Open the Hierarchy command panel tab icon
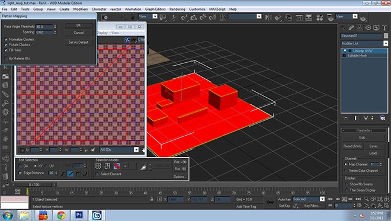Screen dimensions: 391x221 (360, 28)
